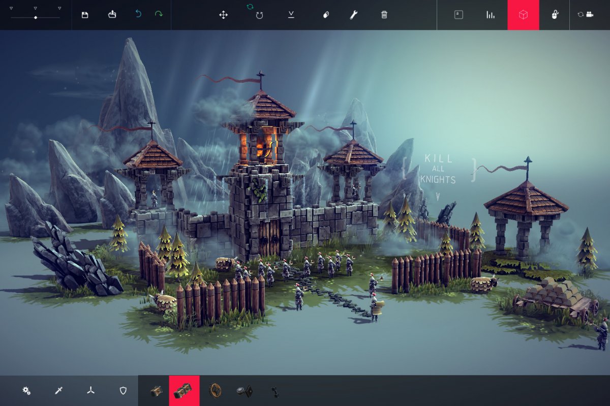The width and height of the screenshot is (610, 406).
Task: Open the load machine icon
Action: pos(112,15)
